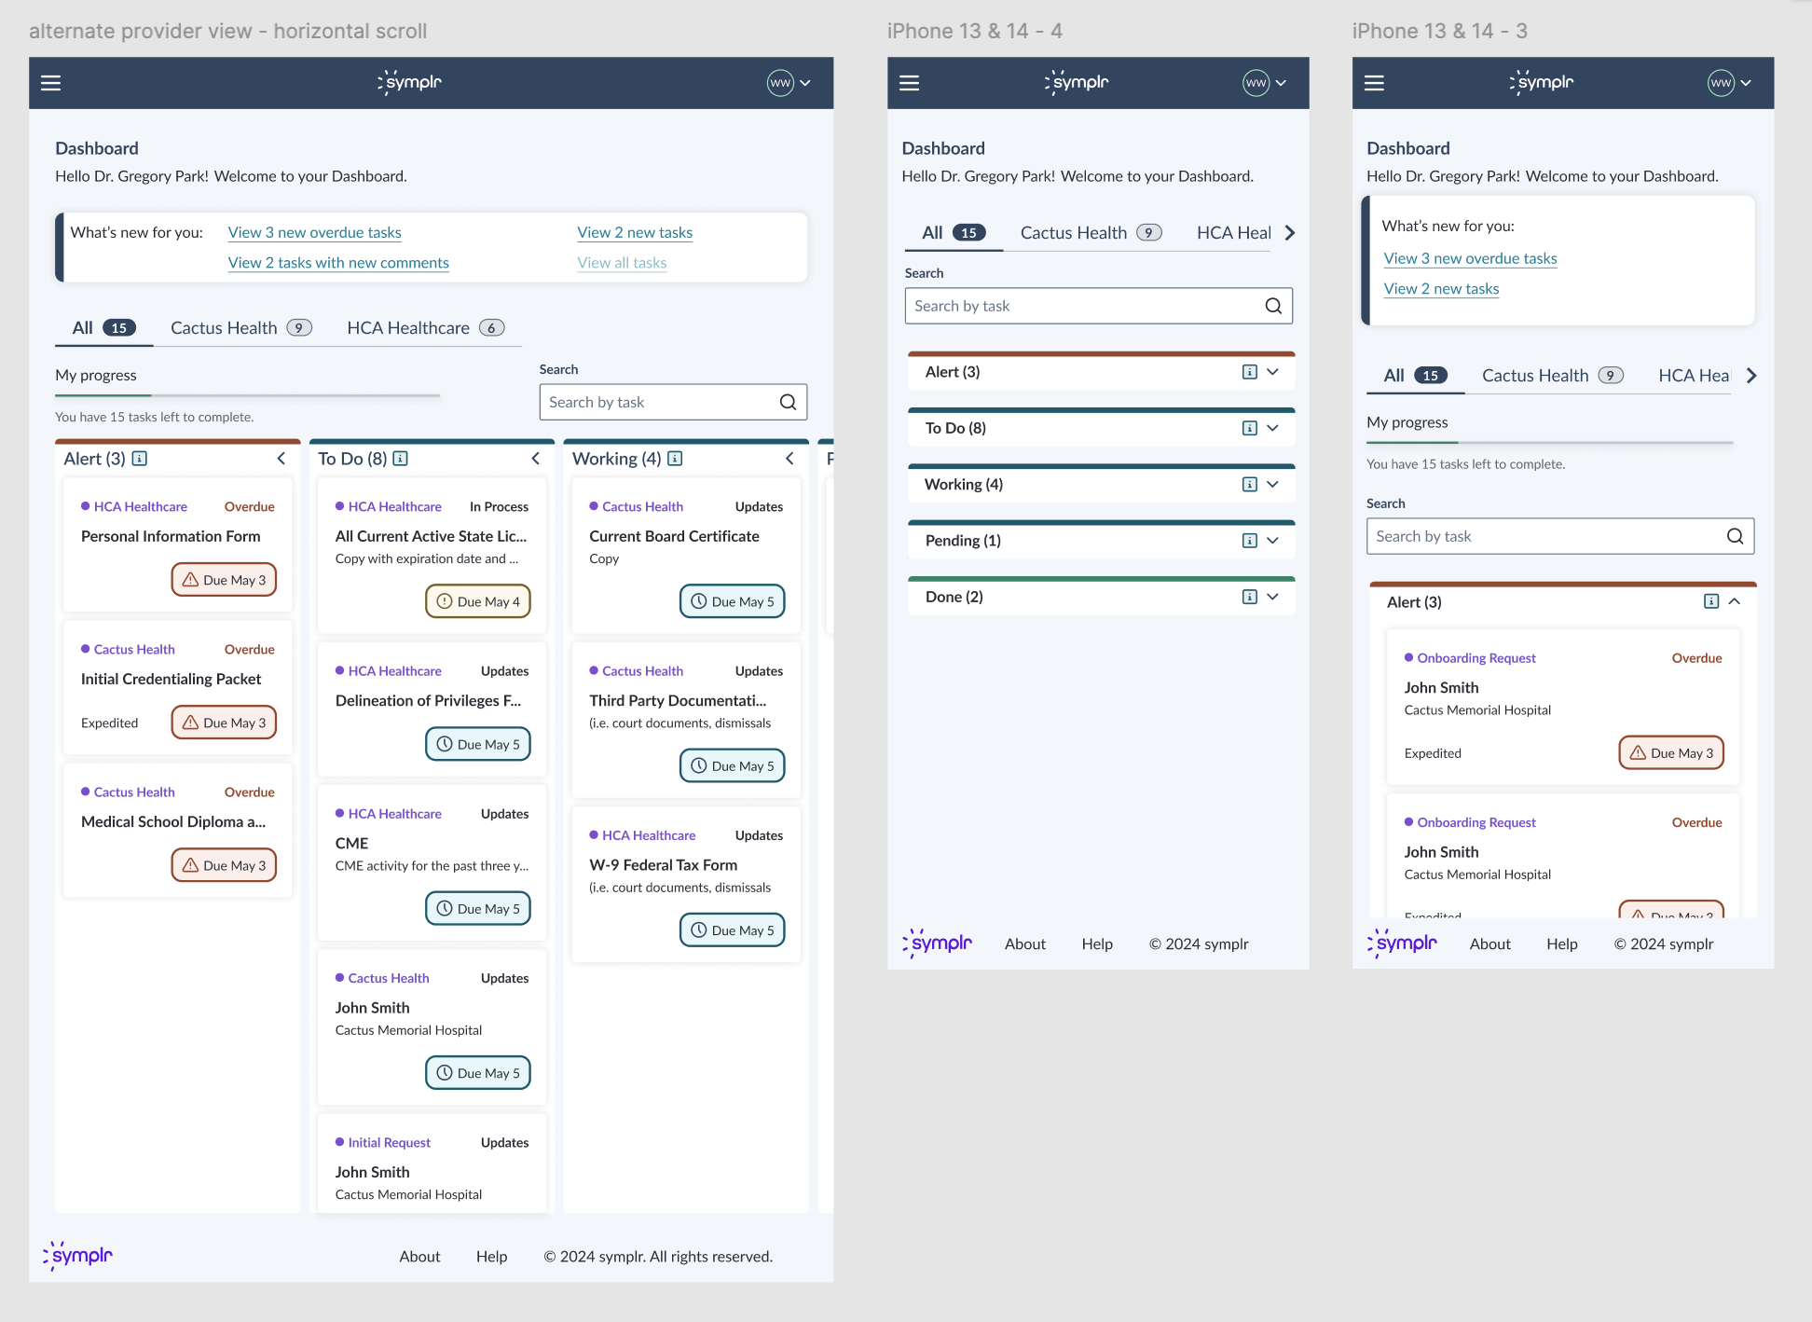
Task: Click the info icon beside Alert (3)
Action: click(x=138, y=458)
